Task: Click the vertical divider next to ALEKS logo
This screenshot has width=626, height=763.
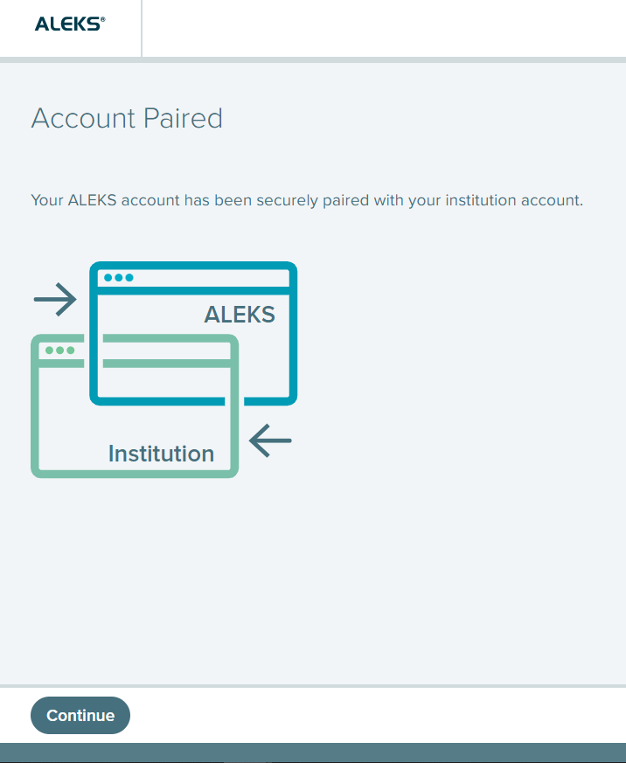Action: click(x=142, y=28)
